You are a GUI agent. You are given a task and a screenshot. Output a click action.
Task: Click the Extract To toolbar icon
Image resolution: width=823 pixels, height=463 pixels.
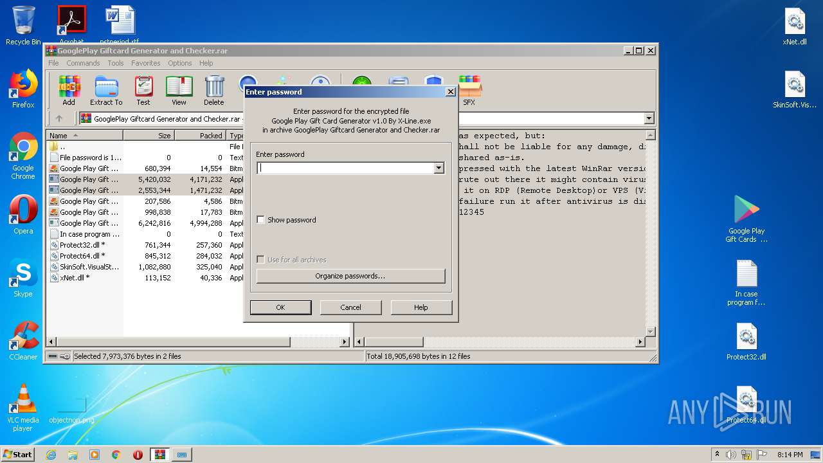106,90
